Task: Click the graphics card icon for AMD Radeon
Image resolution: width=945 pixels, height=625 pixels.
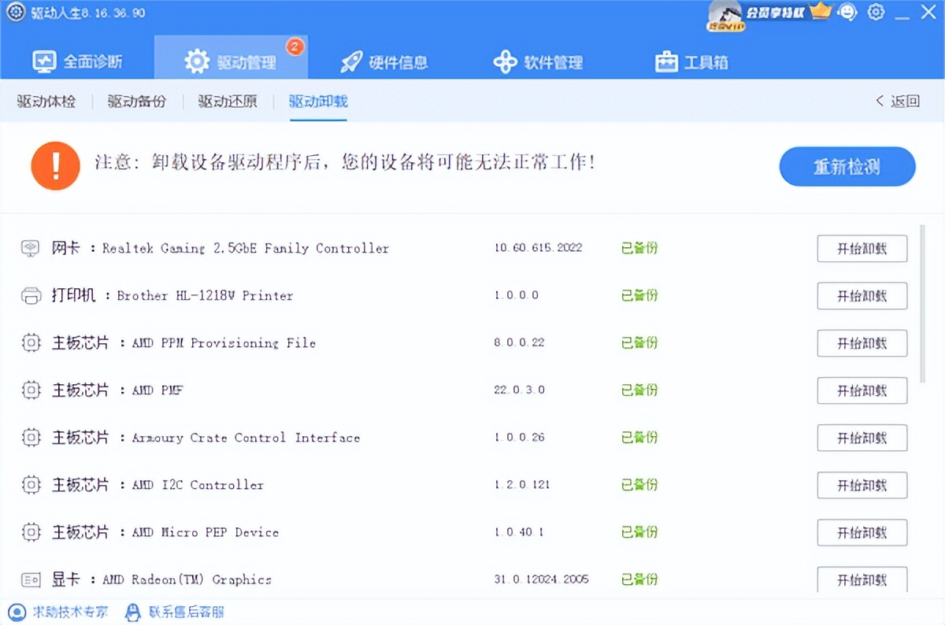Action: click(31, 580)
